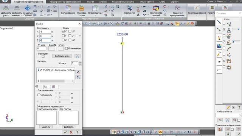Enable the Y constraint checkbox in Связи
The height and width of the screenshot is (136, 242).
[x=63, y=36]
